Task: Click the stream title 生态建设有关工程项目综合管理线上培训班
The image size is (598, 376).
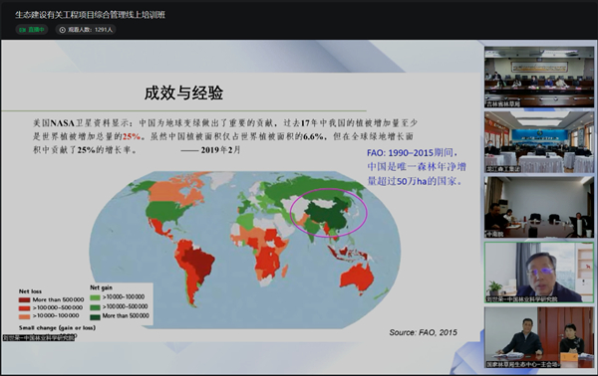Action: [x=90, y=15]
